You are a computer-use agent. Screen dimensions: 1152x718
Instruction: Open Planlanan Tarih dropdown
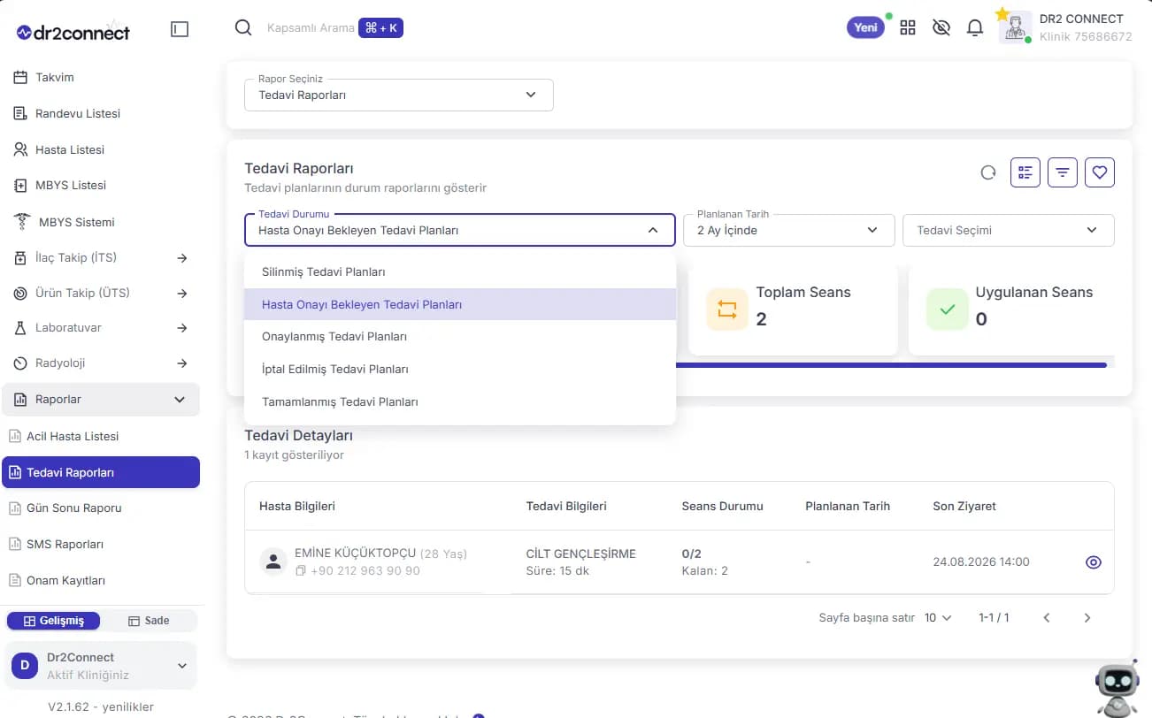pyautogui.click(x=789, y=230)
